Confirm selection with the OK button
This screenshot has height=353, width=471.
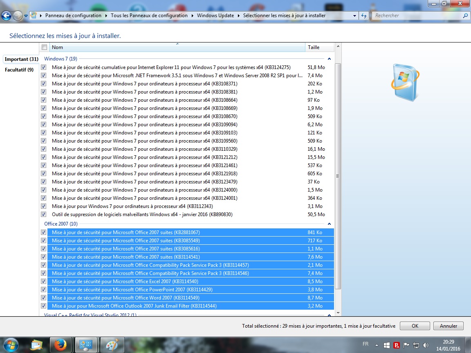click(415, 326)
